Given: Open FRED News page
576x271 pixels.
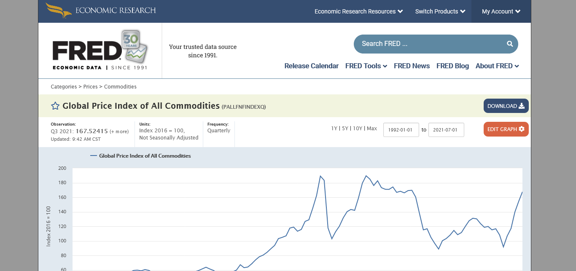Looking at the screenshot, I should coord(412,66).
